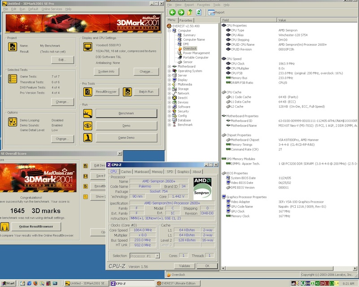Viewport: 359px width, 287px height.
Task: Click the floppy disk save icon in score window
Action: pyautogui.click(x=86, y=176)
